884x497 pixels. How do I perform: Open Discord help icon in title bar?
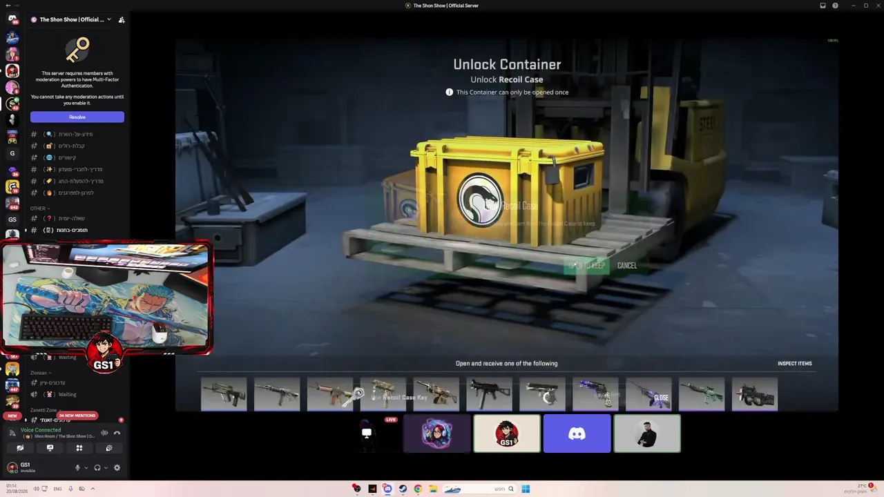[x=835, y=6]
